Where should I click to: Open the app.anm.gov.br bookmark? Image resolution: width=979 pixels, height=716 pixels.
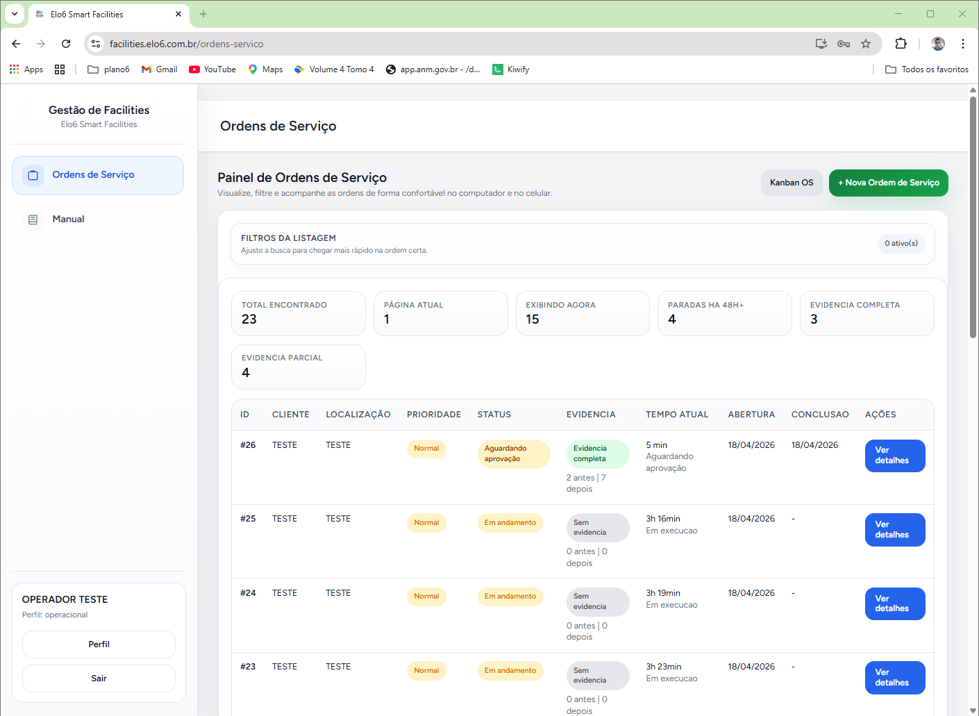click(433, 69)
